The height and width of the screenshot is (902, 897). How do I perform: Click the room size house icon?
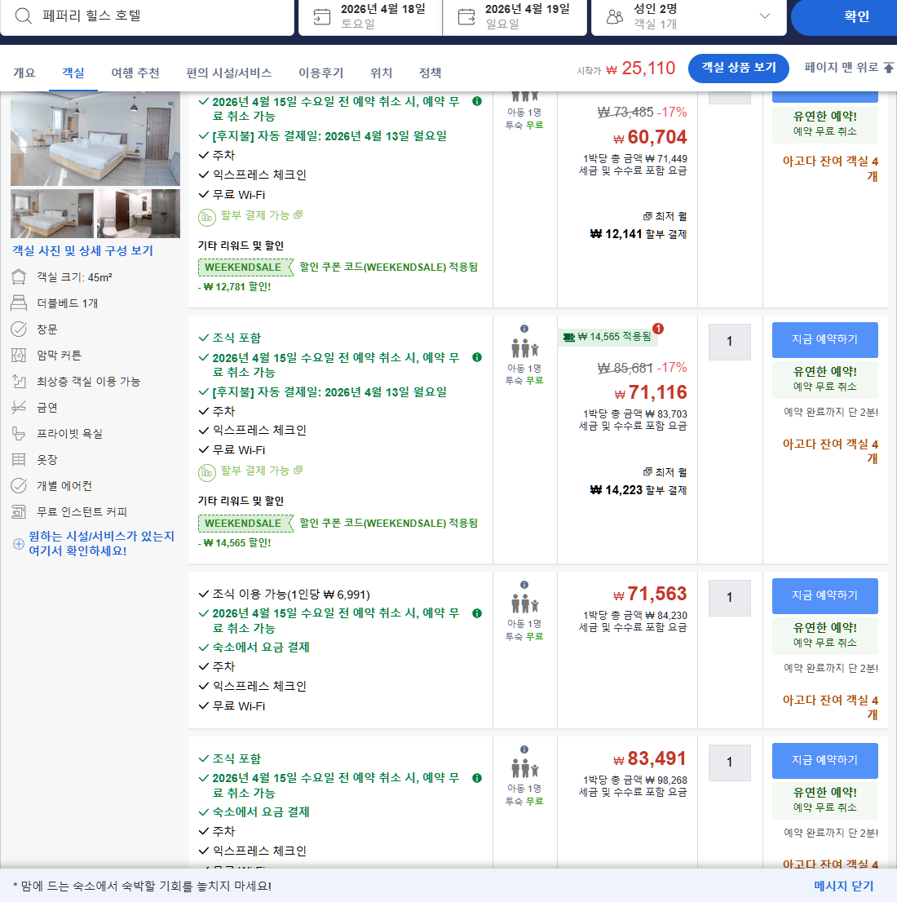tap(19, 277)
